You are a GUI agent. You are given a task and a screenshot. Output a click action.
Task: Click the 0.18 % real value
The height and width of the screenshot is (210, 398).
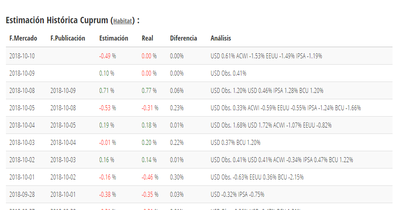click(x=149, y=125)
